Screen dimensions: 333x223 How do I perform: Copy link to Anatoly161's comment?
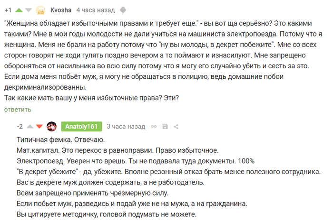[x=154, y=127]
